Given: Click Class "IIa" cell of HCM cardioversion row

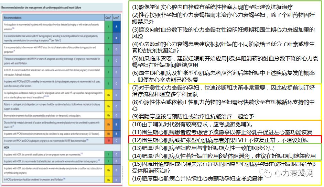Looking at the screenshot, I should tap(108, 179).
